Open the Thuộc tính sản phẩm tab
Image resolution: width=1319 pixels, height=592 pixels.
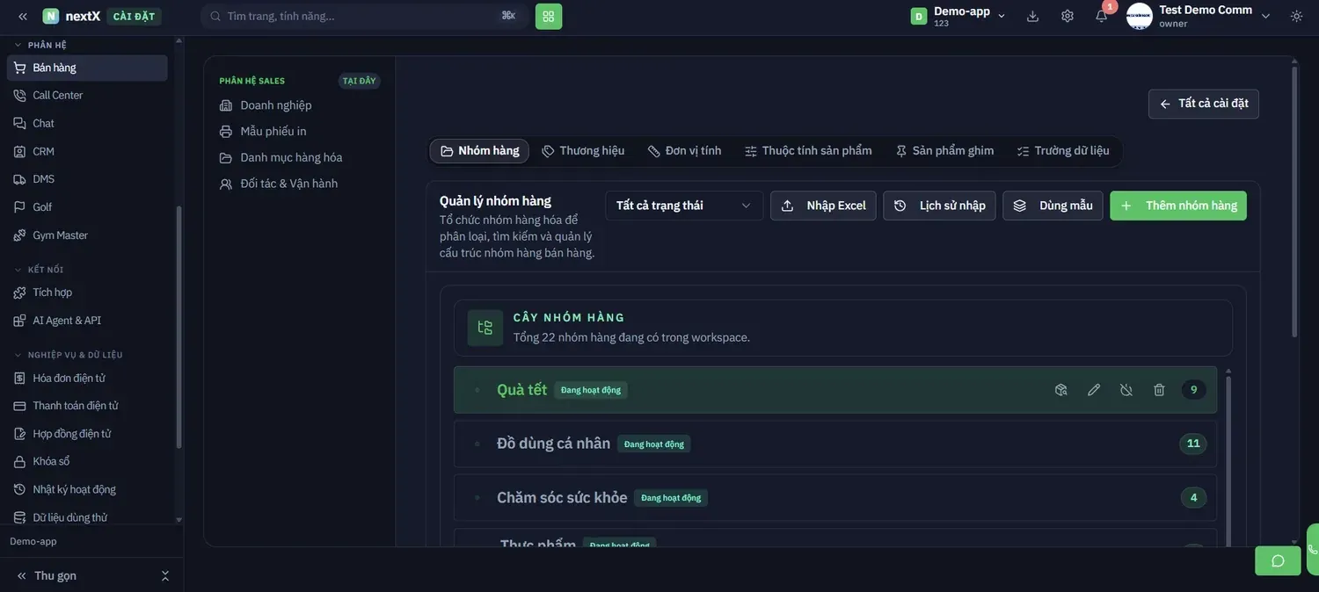tap(809, 151)
